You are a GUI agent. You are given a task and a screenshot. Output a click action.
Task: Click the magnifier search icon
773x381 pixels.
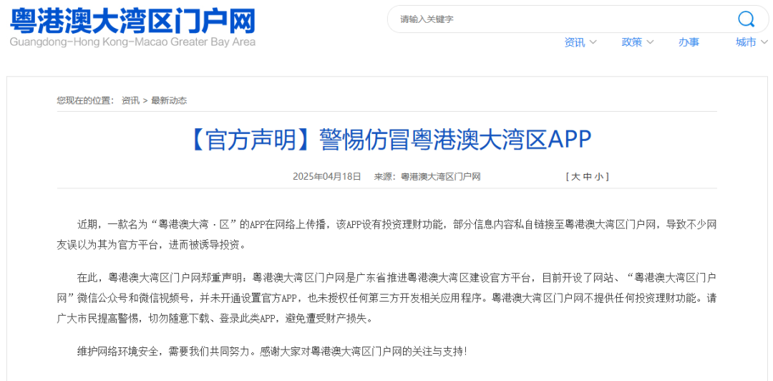click(x=746, y=19)
